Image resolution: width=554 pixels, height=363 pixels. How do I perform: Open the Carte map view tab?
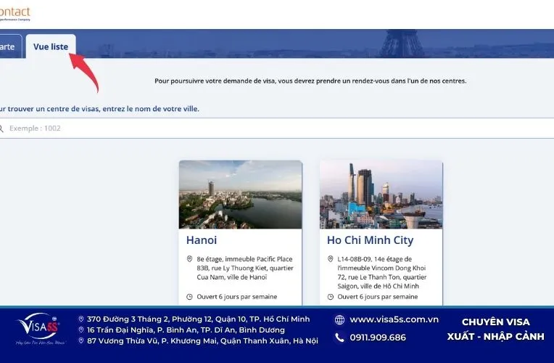coord(7,46)
